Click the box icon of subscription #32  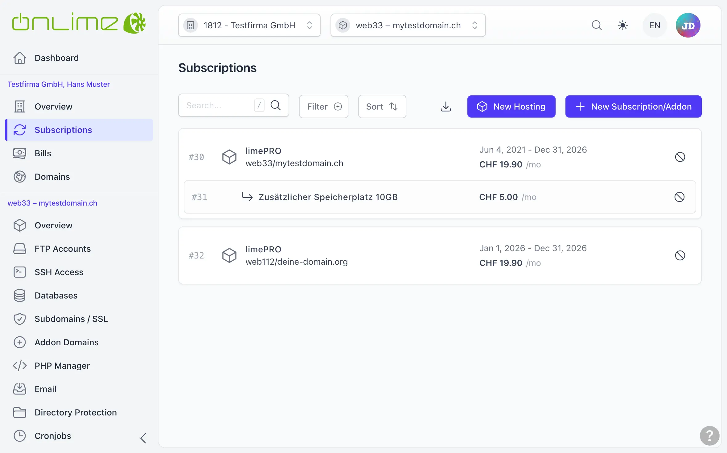[229, 255]
